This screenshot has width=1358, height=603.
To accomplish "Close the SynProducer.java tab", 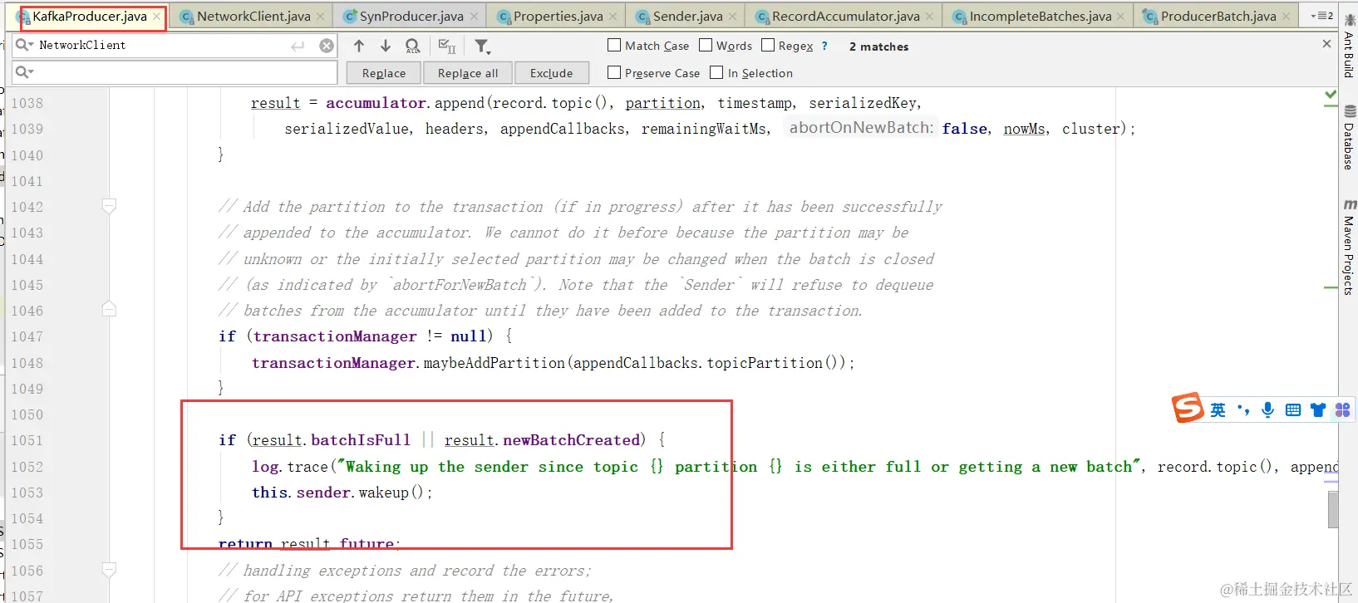I will pos(474,17).
